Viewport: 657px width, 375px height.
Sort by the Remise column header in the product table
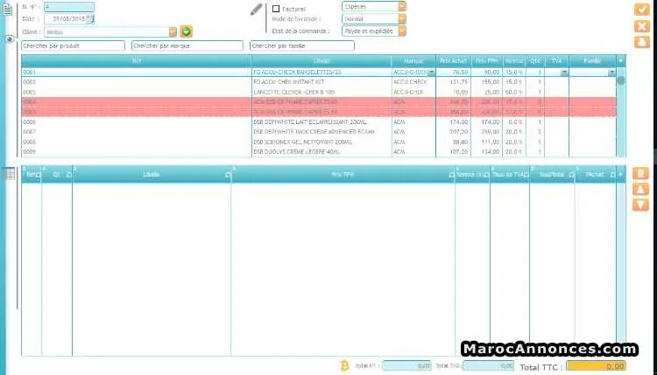pos(513,61)
